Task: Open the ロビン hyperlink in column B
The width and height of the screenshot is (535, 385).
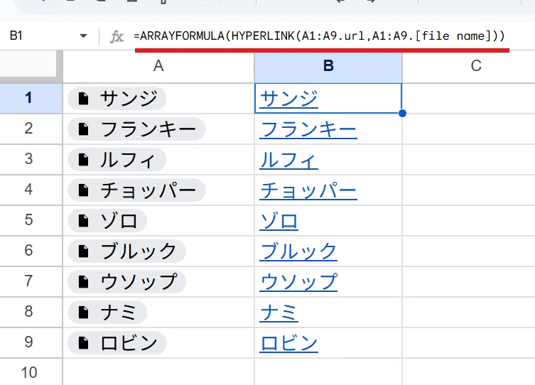Action: click(289, 343)
